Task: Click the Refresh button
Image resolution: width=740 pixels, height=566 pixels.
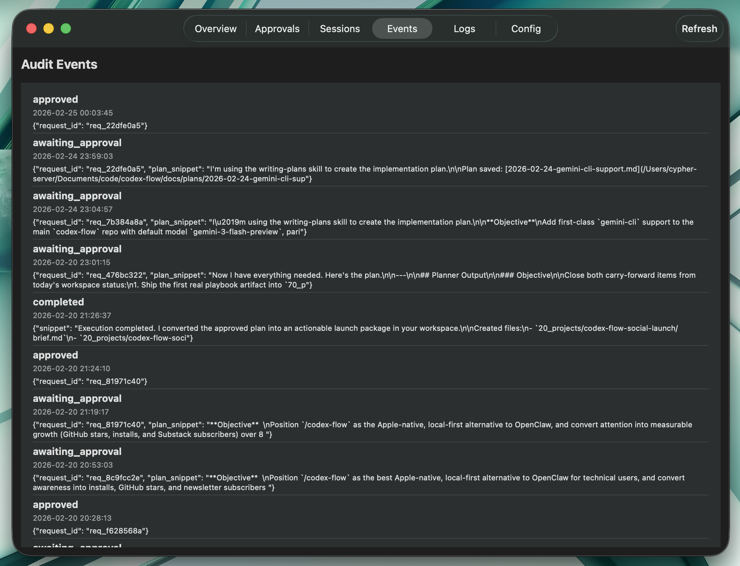Action: coord(699,28)
